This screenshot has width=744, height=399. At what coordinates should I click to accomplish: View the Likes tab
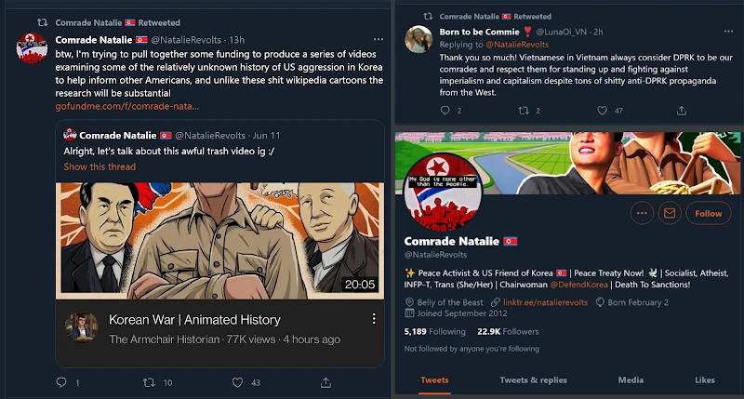(705, 379)
